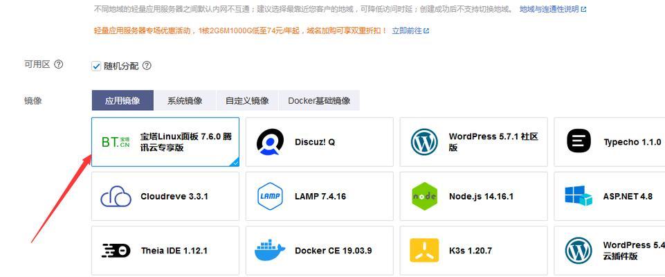
Task: Choose the Cloudreve 3.3.1 label
Action: coord(174,197)
